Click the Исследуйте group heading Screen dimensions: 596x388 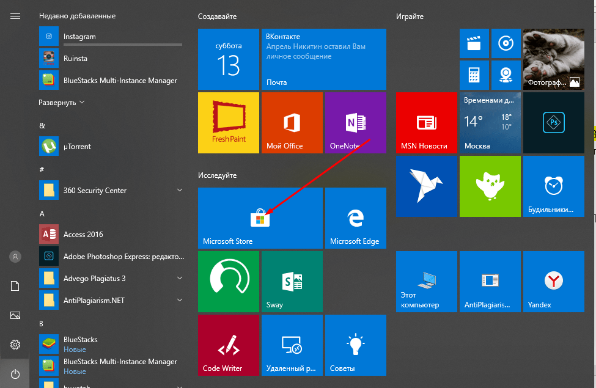217,175
